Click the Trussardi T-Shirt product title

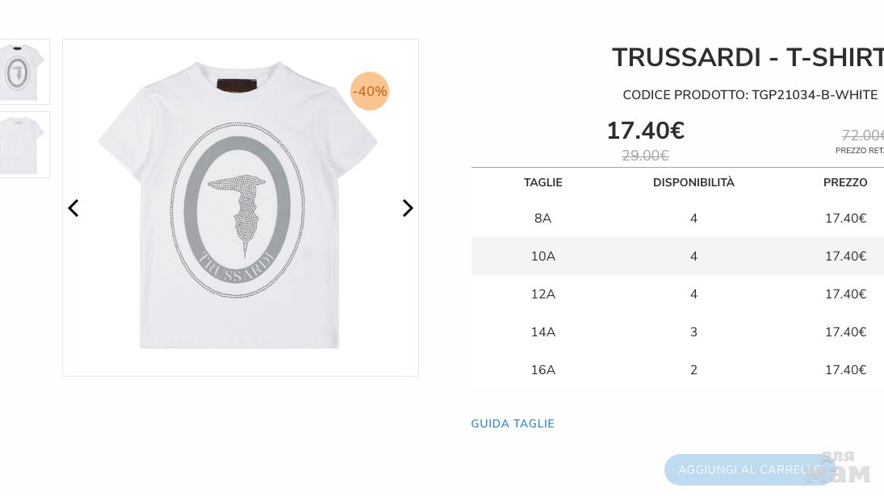point(747,58)
